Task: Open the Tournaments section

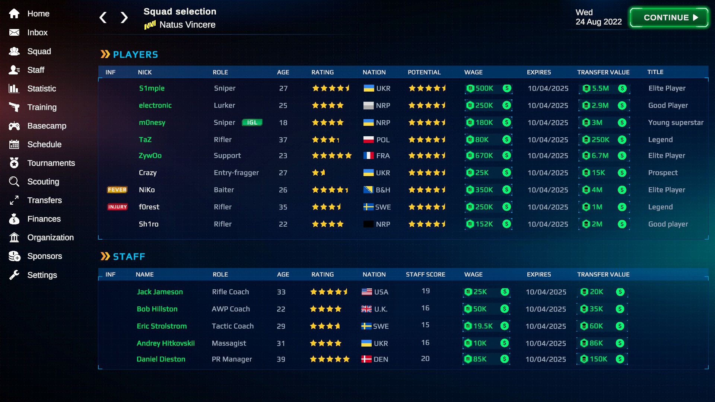Action: [x=51, y=163]
